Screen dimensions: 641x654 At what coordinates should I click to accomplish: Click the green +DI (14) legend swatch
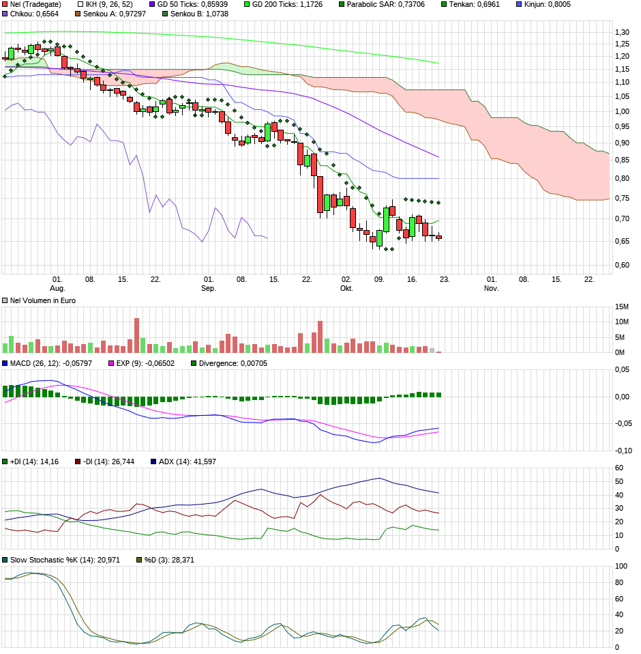click(x=5, y=461)
